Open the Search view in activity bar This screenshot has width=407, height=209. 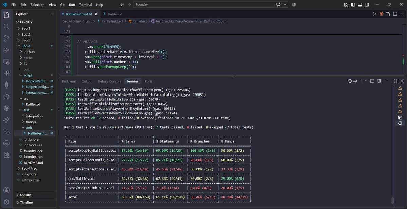coord(6,26)
